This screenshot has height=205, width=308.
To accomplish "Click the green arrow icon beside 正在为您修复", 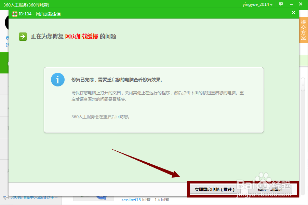I will pyautogui.click(x=23, y=37).
